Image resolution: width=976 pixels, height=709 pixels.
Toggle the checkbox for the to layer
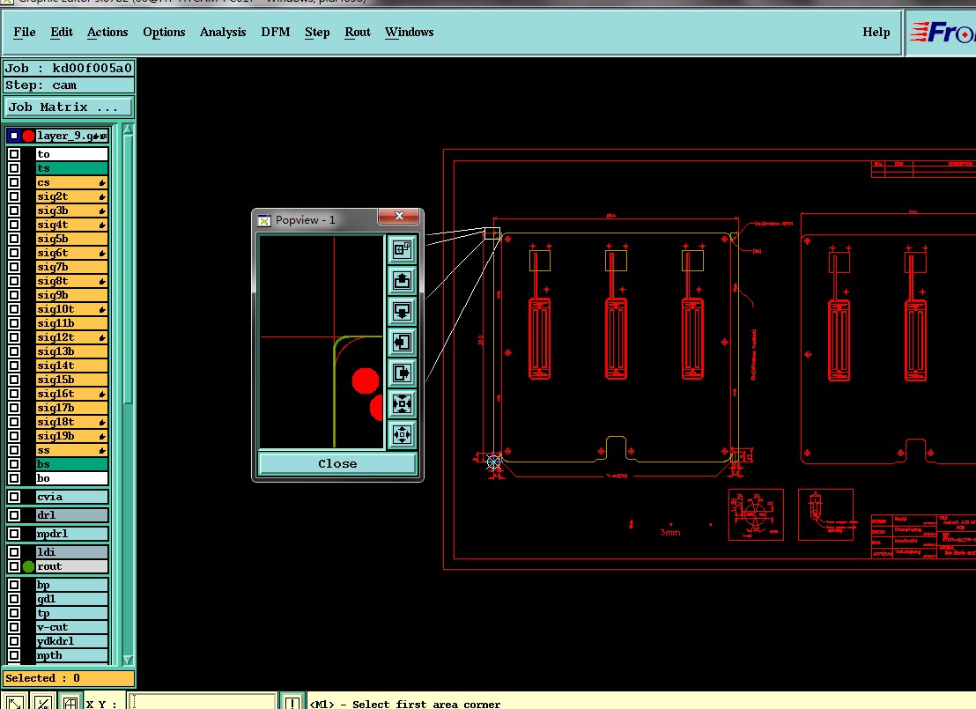click(x=14, y=154)
